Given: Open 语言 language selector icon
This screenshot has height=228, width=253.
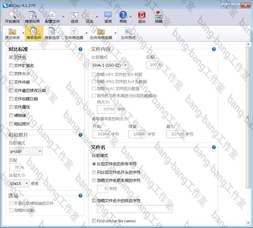Looking at the screenshot, I should [x=108, y=17].
